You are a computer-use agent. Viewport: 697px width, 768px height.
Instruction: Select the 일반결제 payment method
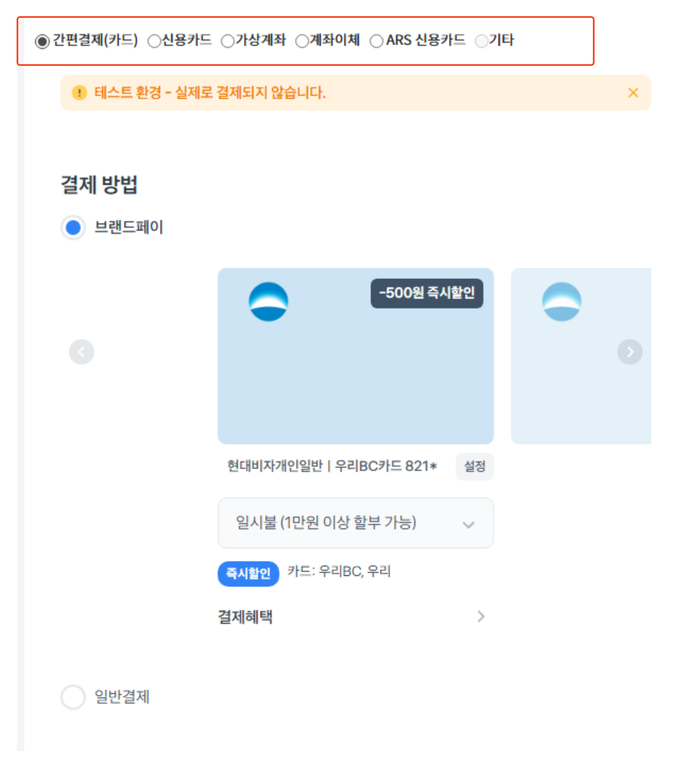coord(73,697)
